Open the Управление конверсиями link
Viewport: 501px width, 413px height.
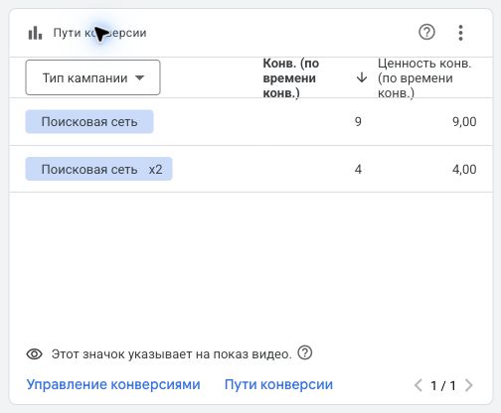(113, 384)
